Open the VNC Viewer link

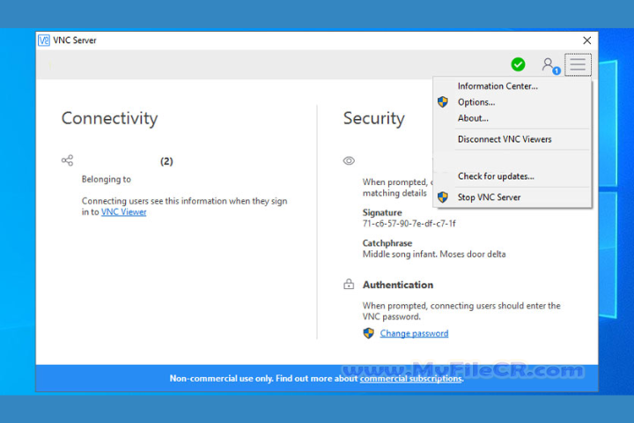tap(123, 212)
